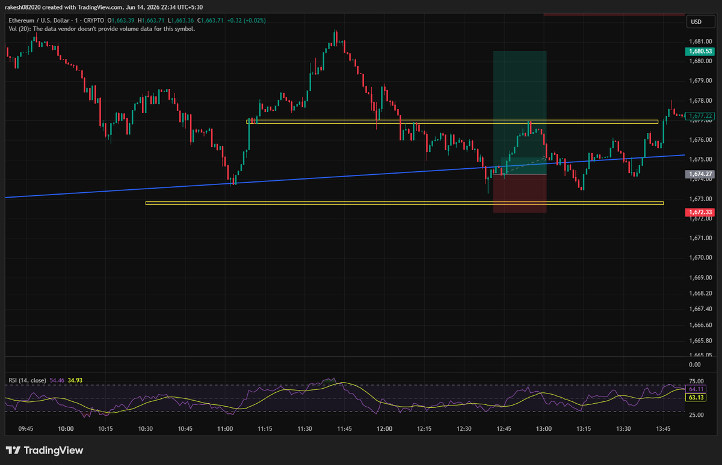This screenshot has width=722, height=465.
Task: Click the gray 1,674.27 price tag
Action: [x=701, y=174]
